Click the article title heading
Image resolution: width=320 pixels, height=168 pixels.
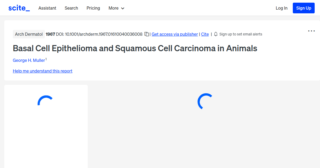pos(135,48)
